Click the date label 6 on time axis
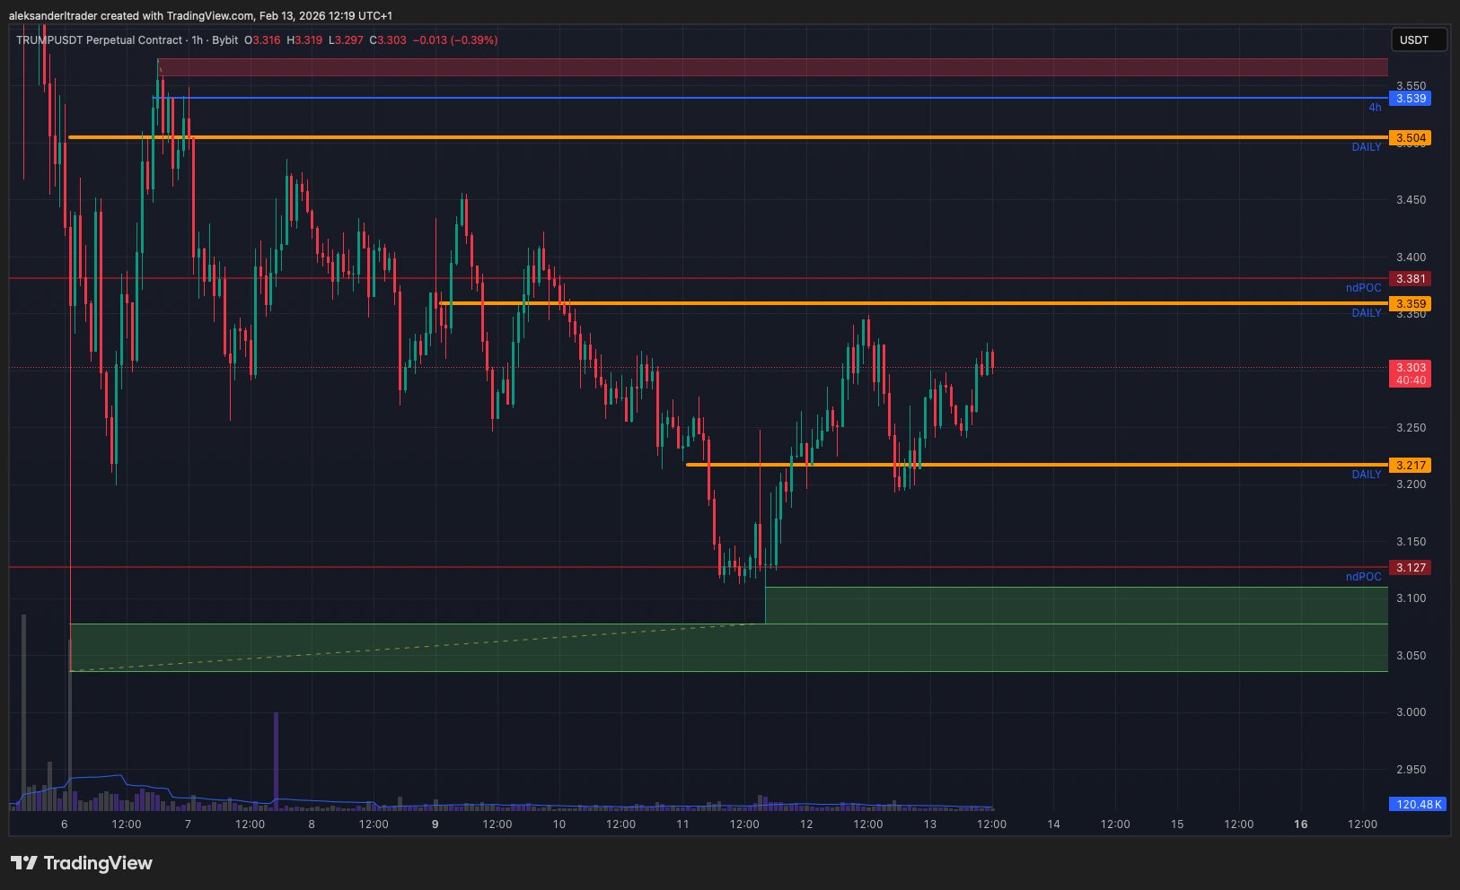 pos(64,825)
